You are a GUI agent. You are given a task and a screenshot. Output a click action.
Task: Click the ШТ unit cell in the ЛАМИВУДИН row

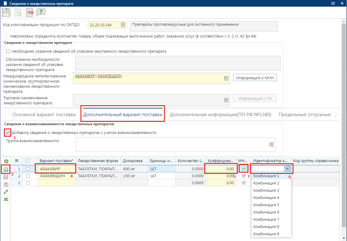[x=162, y=176]
